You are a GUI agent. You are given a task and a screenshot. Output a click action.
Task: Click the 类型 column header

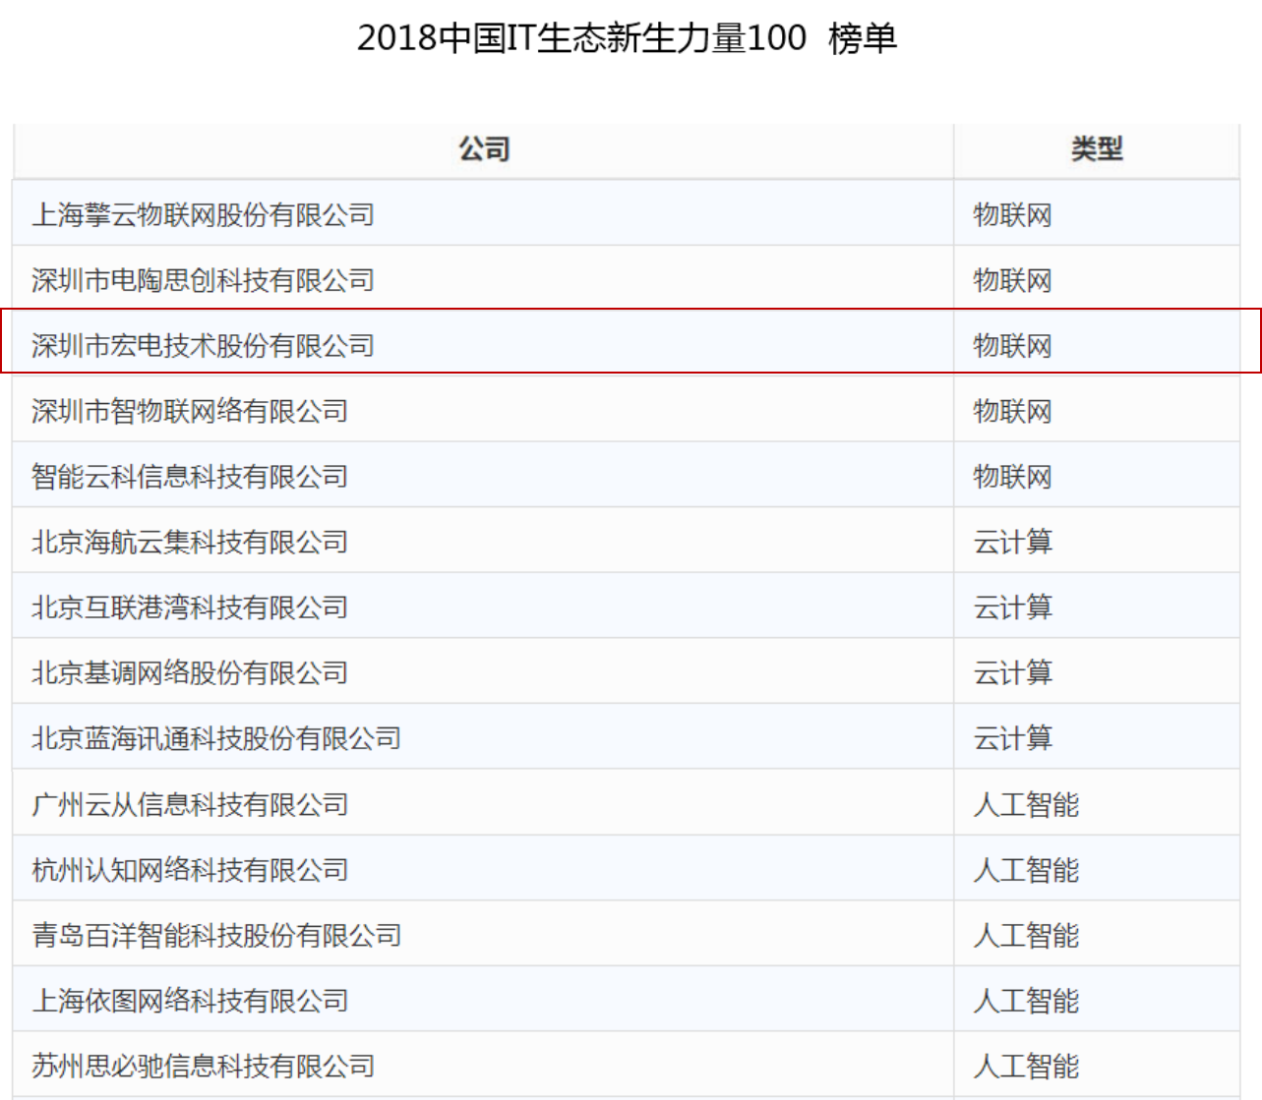[x=1096, y=149]
